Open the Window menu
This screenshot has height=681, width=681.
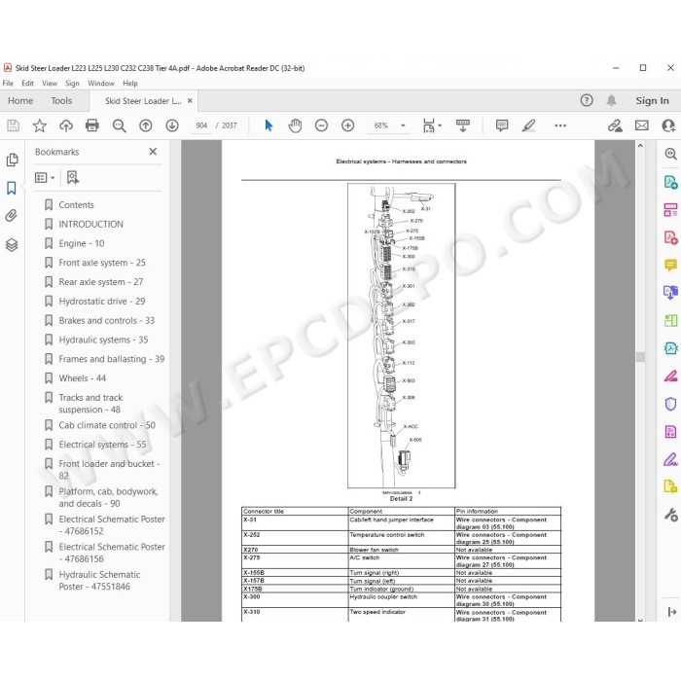(x=101, y=84)
